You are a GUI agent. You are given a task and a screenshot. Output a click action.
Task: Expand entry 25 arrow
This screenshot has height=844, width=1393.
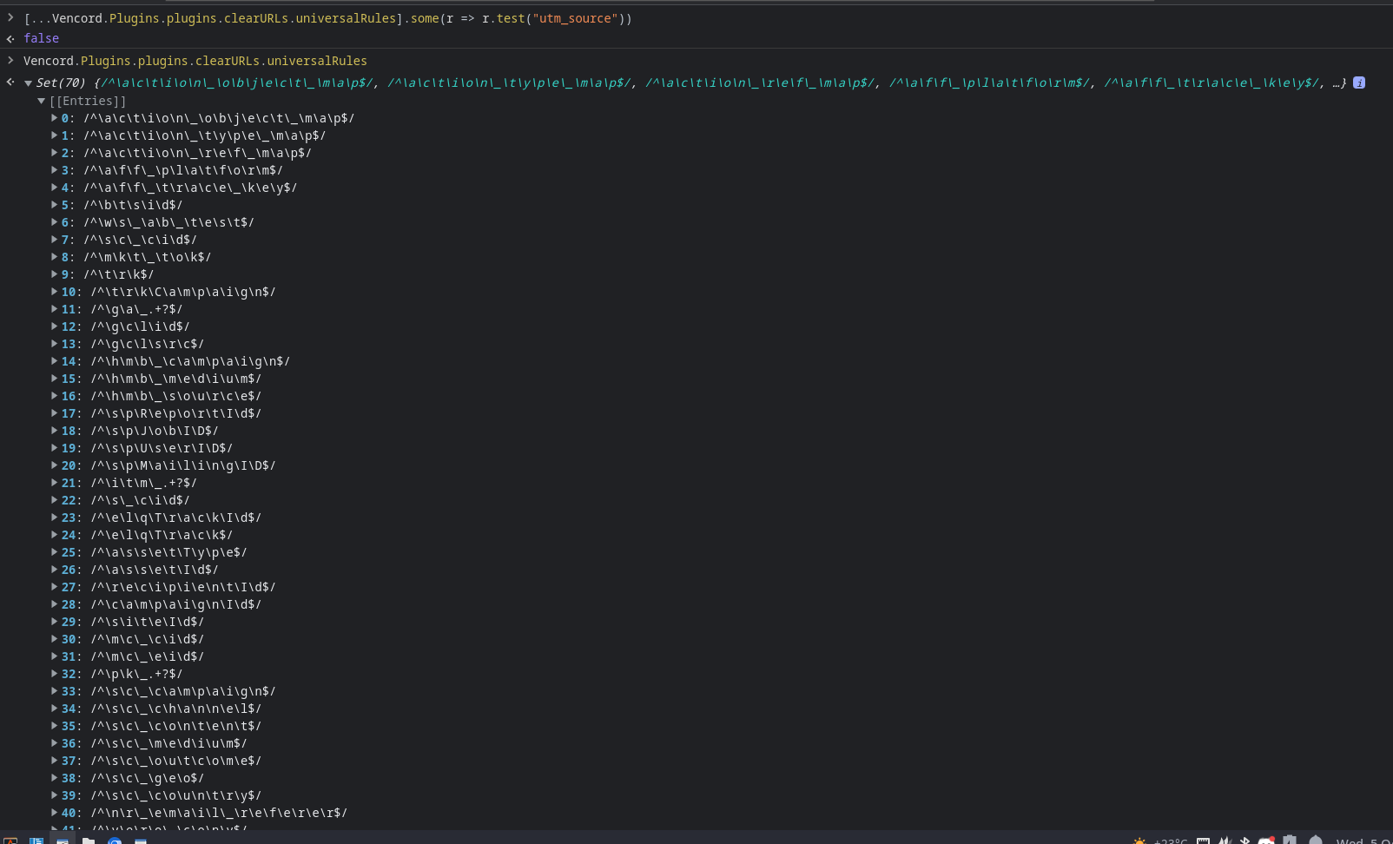(x=54, y=552)
